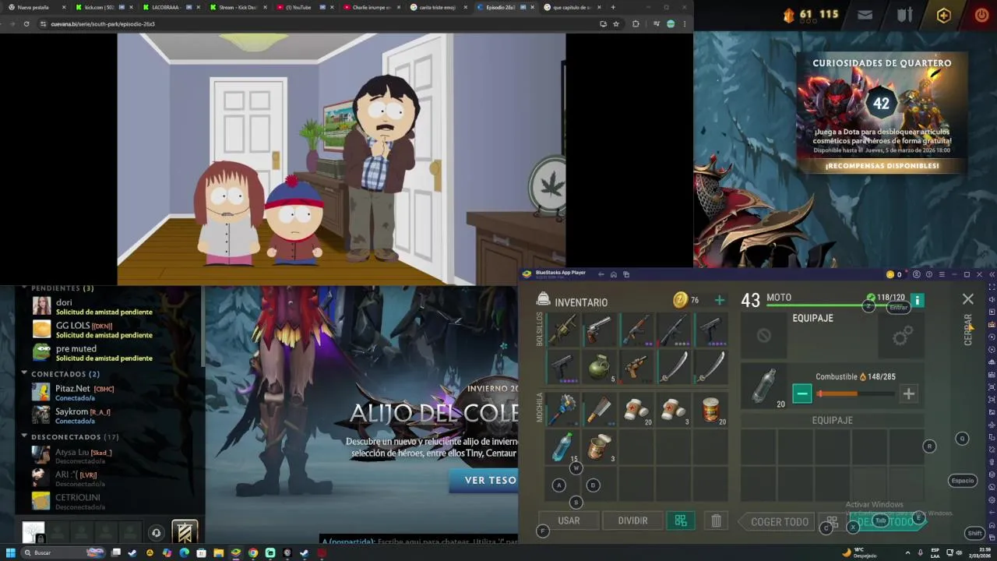
Task: Click the Dota shards counter 61 115
Action: (x=811, y=15)
